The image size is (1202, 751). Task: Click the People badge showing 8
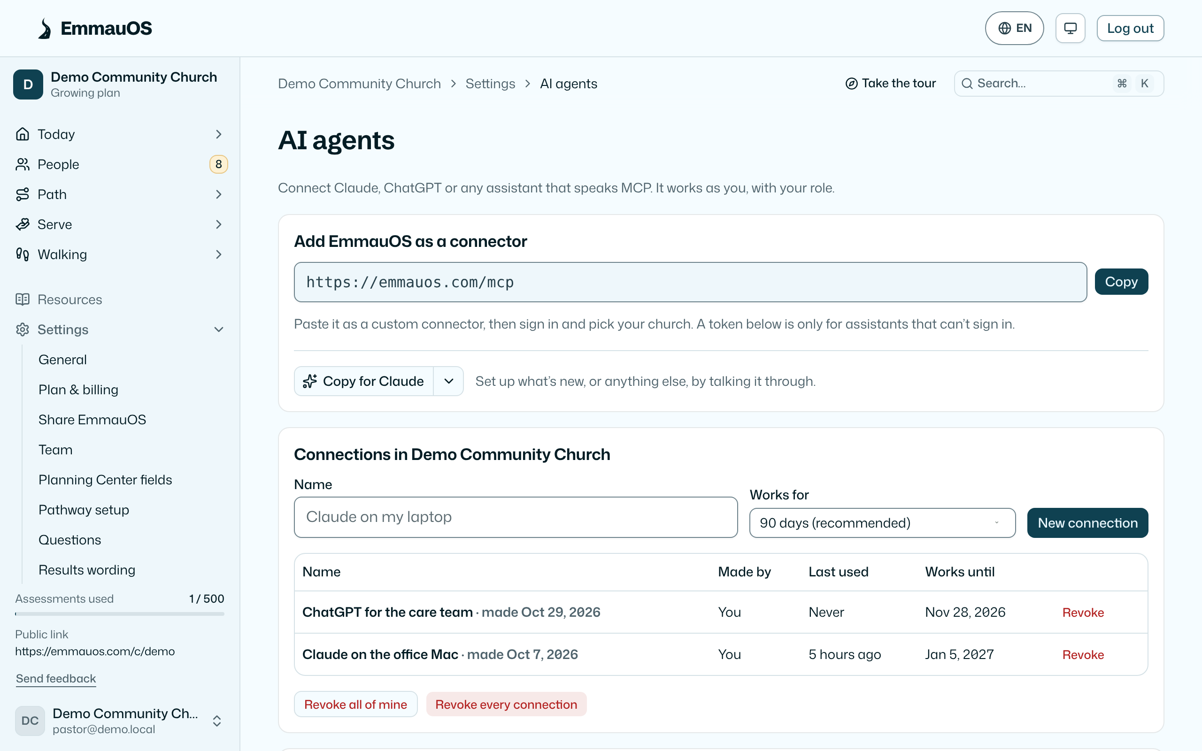coord(218,164)
